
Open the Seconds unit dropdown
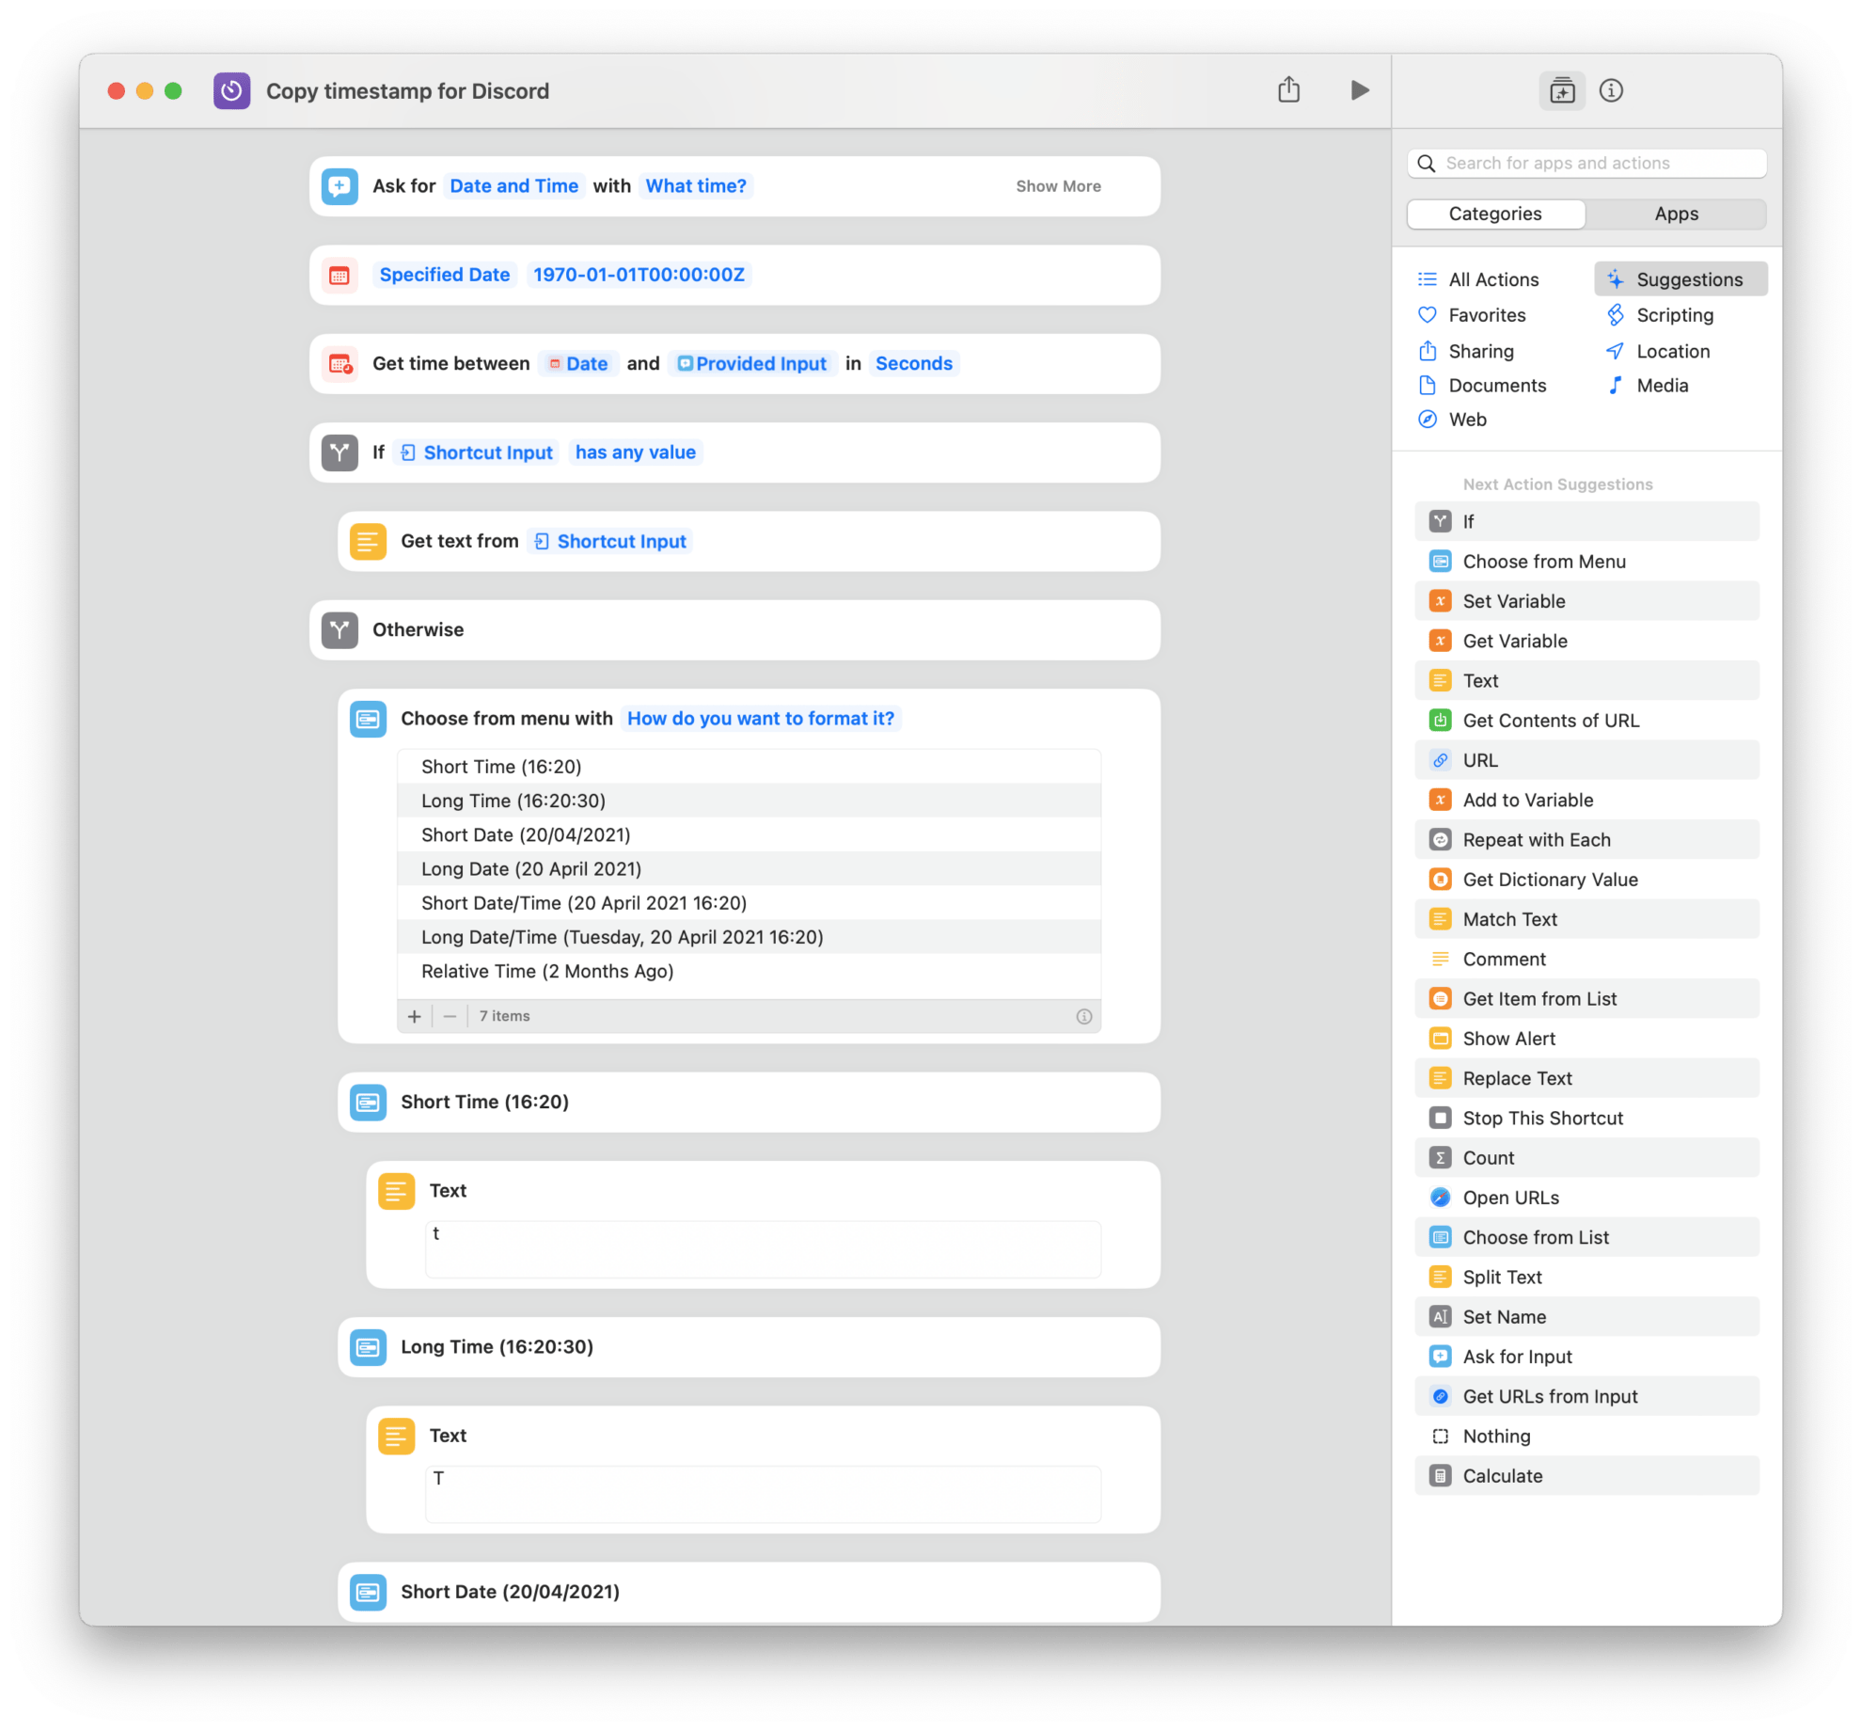[913, 363]
